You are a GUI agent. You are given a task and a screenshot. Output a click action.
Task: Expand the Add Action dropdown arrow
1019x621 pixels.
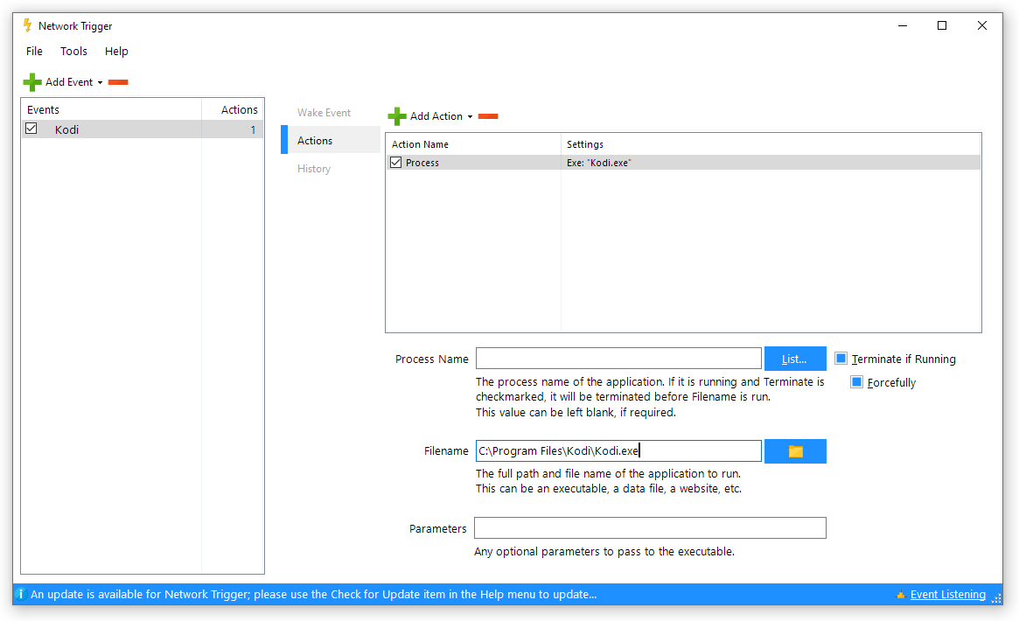pyautogui.click(x=470, y=117)
